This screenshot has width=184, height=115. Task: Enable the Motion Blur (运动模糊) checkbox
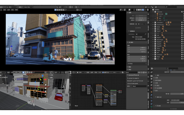point(156,88)
